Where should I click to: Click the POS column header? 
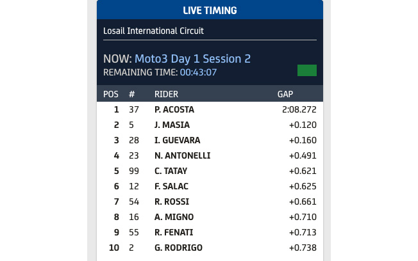(x=111, y=94)
